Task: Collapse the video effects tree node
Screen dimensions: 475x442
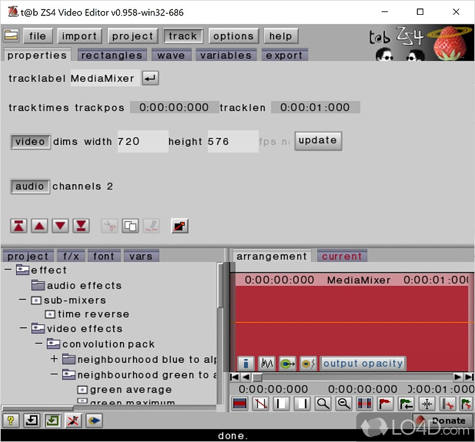Action: [x=23, y=329]
